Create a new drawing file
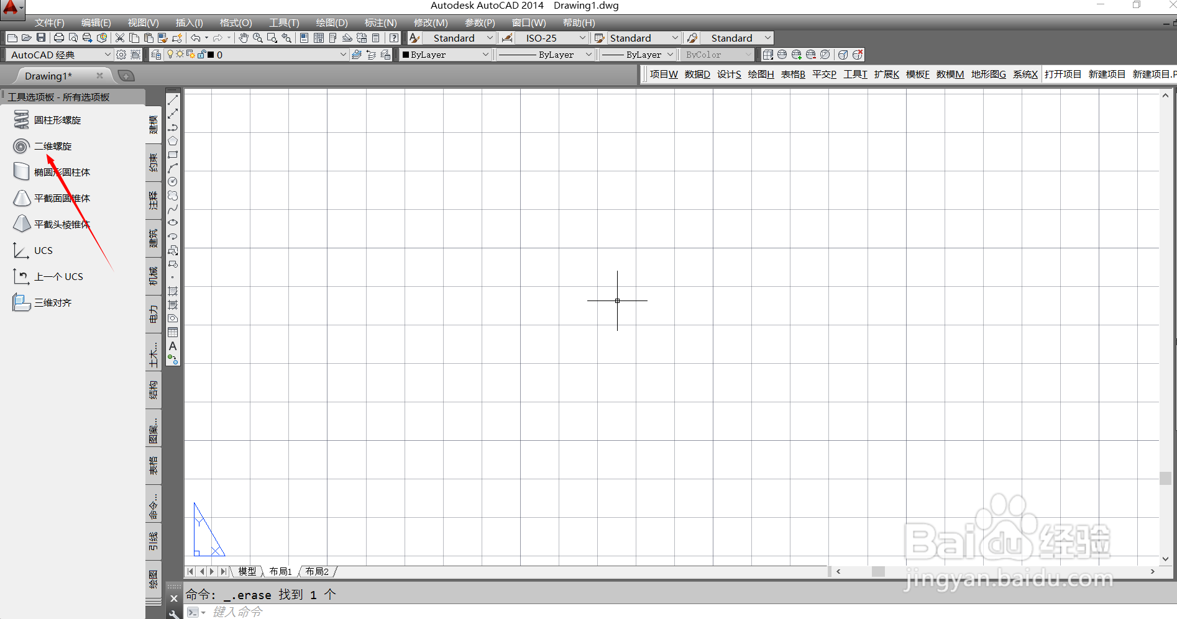The width and height of the screenshot is (1177, 619). 12,38
